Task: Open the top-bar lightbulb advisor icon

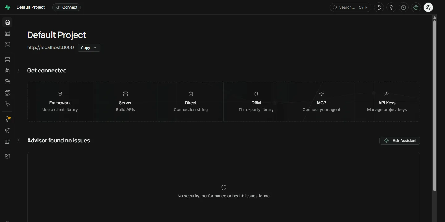Action: (391, 7)
